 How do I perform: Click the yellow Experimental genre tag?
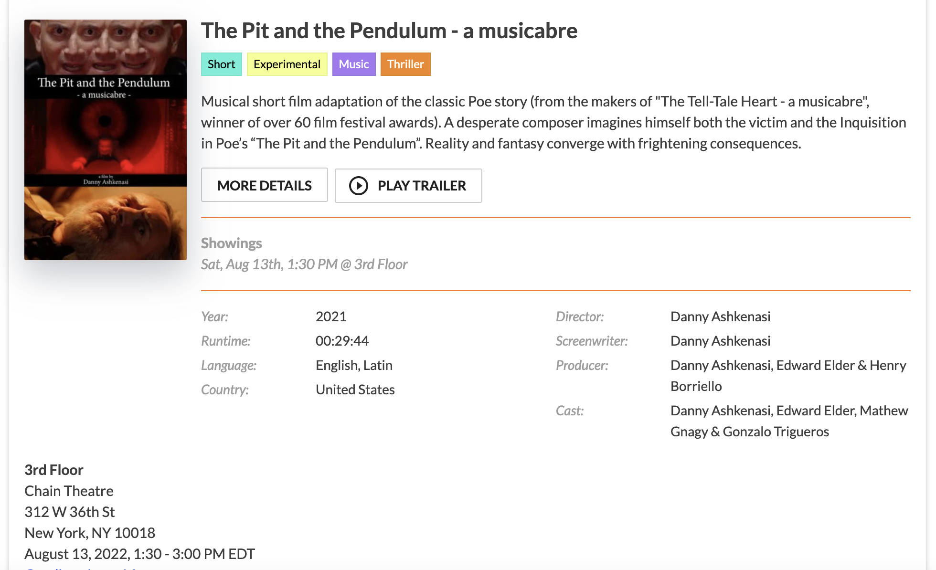coord(287,64)
